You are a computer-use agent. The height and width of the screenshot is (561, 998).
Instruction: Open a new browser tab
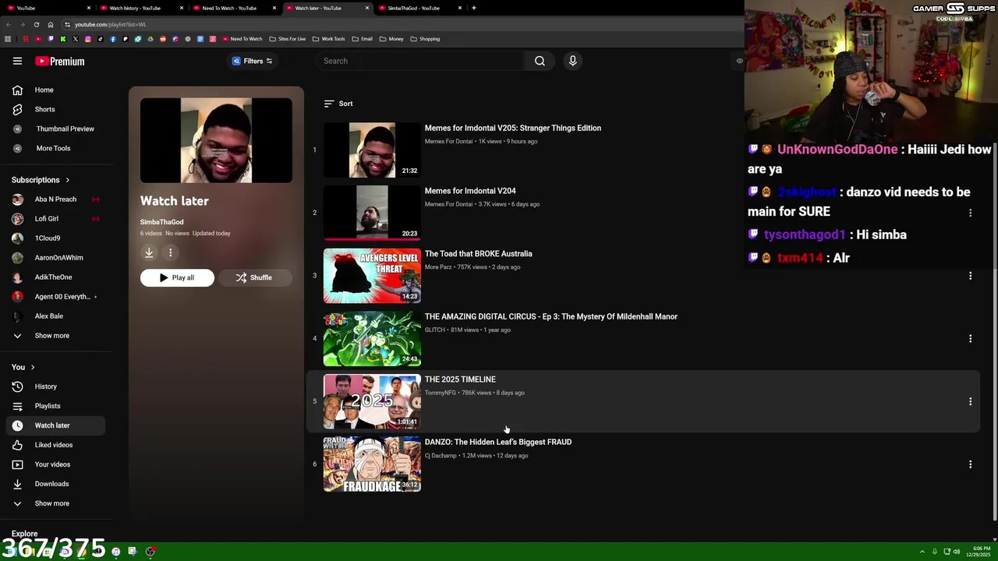pos(473,8)
